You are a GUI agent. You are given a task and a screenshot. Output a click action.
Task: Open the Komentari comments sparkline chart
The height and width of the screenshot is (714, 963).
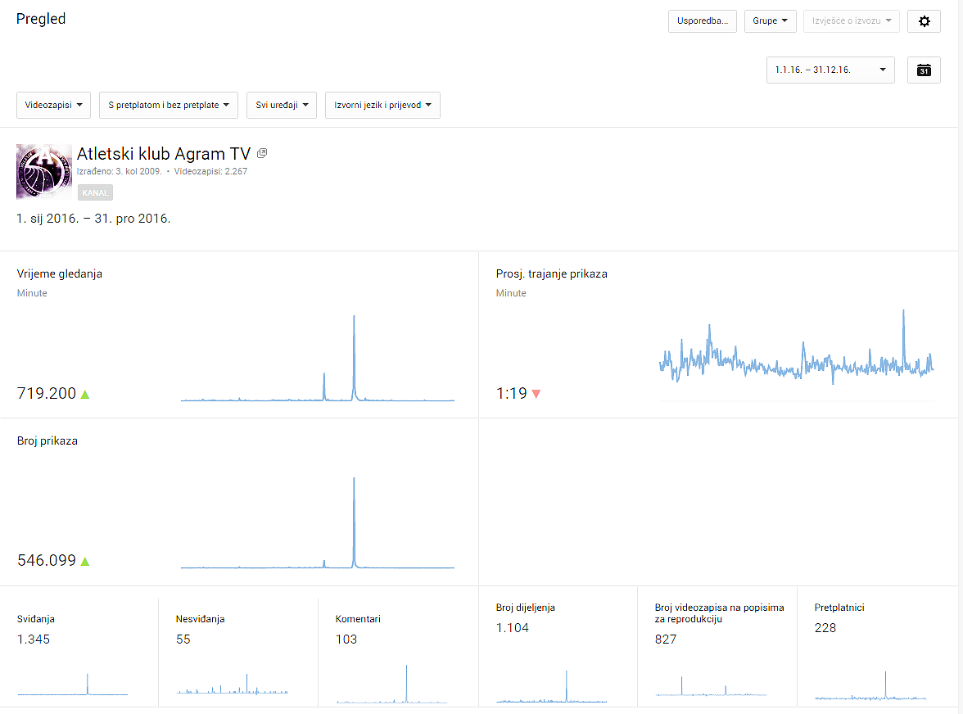[x=392, y=685]
